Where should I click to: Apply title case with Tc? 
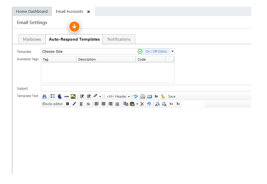178,104
